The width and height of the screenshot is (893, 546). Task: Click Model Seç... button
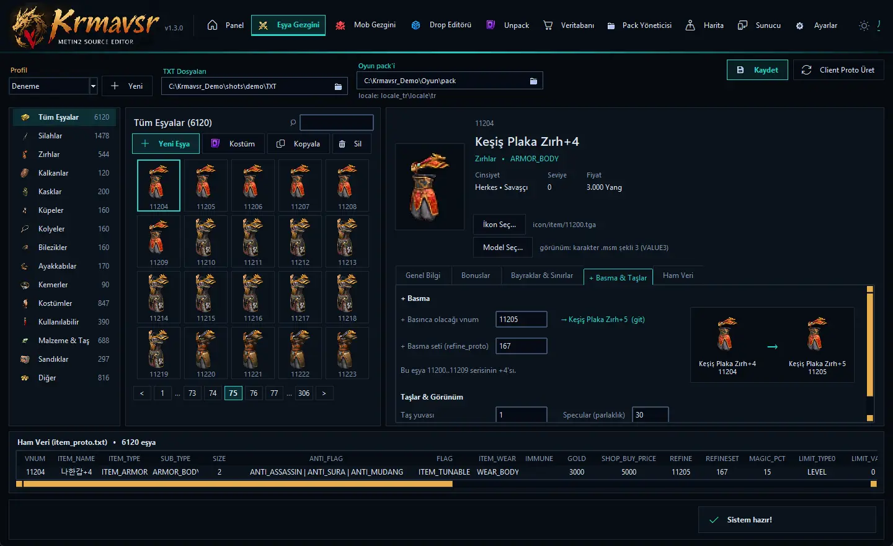[503, 248]
